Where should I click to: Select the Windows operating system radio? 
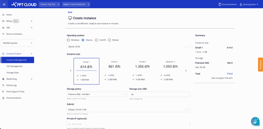(68, 40)
